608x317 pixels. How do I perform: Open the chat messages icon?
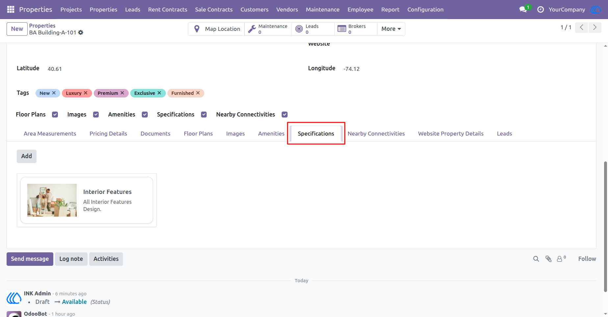click(x=523, y=10)
